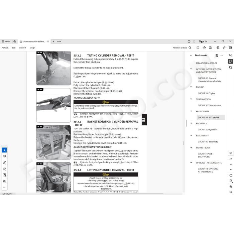Open the help question mark icon
Image resolution: width=234 pixels, height=234 pixels.
[189, 41]
